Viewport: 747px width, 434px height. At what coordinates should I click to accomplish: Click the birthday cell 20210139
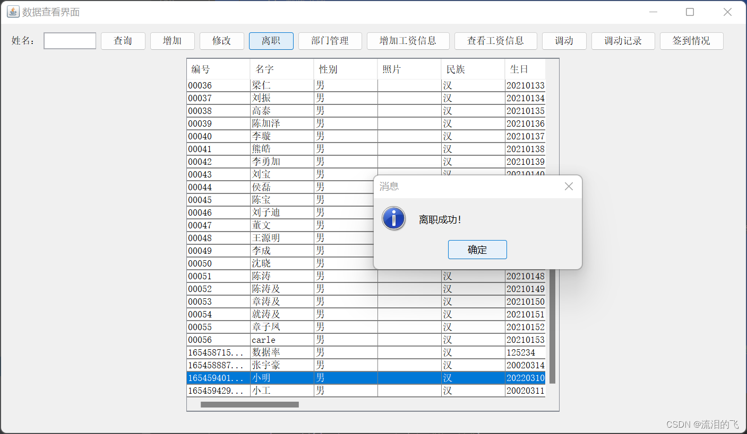click(x=525, y=162)
